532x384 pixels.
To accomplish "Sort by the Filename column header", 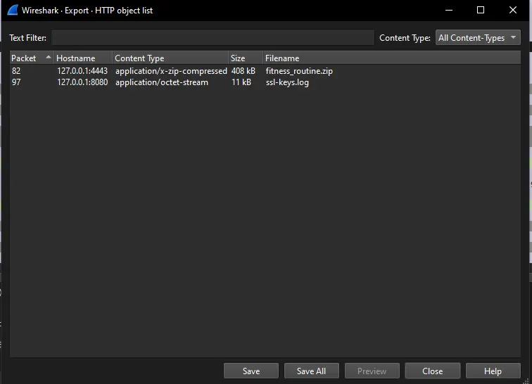I will point(391,58).
